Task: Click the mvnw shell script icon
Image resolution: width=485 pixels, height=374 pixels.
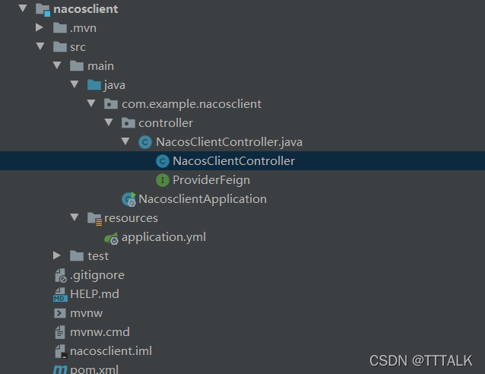Action: click(60, 313)
